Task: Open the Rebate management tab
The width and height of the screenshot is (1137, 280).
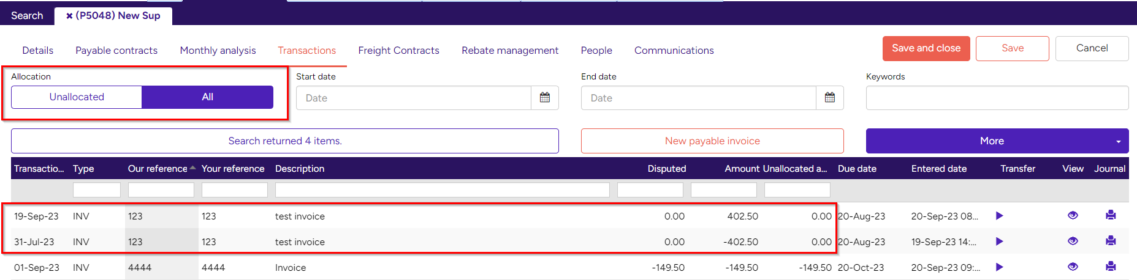Action: tap(510, 51)
